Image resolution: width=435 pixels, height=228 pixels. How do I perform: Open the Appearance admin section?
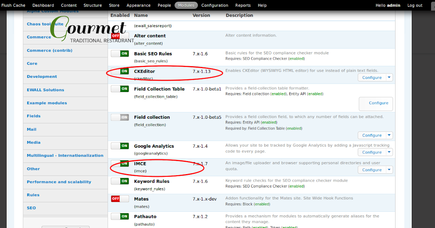coord(138,5)
